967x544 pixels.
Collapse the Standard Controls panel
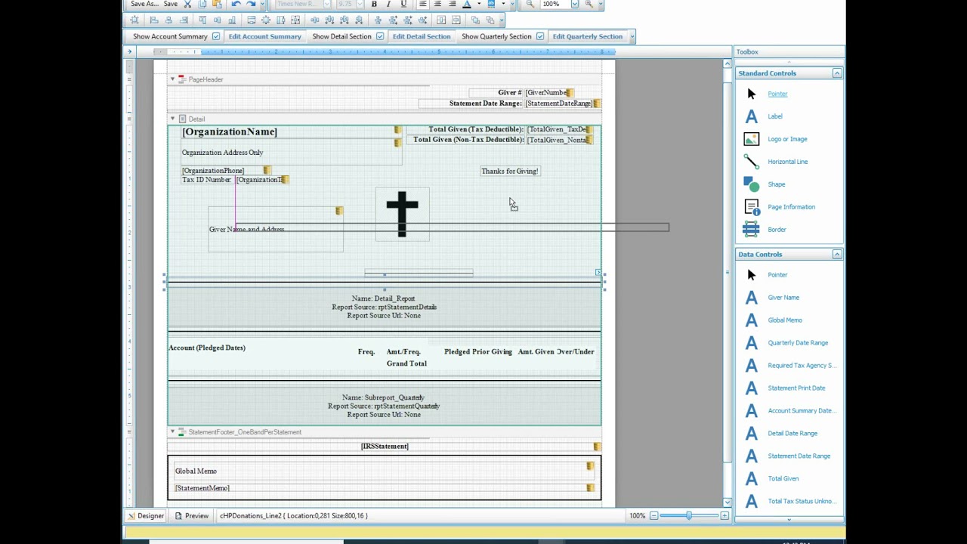pyautogui.click(x=837, y=73)
